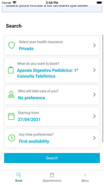The image size is (104, 185).
Task: Tap the calendar icon above Appointments
Action: 52,175
